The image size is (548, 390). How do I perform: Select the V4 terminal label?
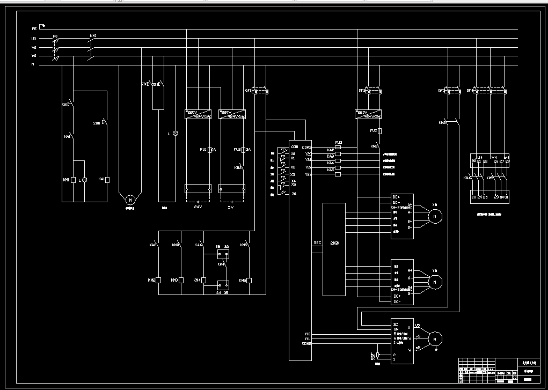pos(495,158)
